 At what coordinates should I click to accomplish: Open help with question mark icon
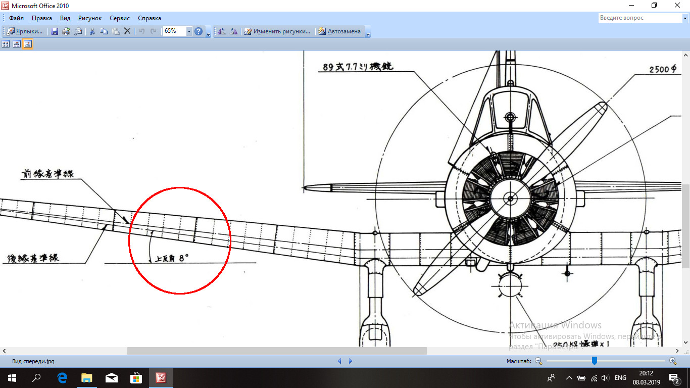click(199, 31)
